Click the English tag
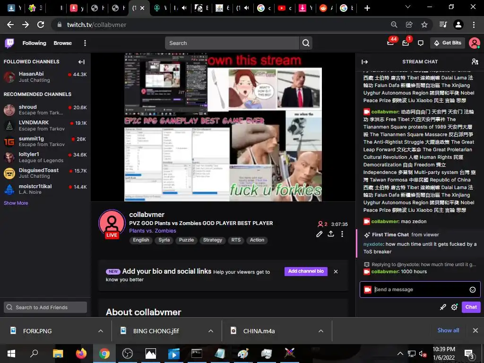Viewport: 484px width, 363px height. tap(141, 240)
